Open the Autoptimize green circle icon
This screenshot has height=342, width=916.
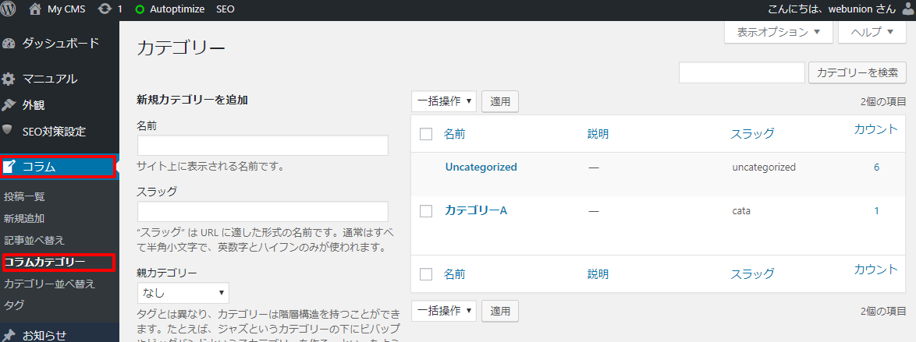(140, 9)
